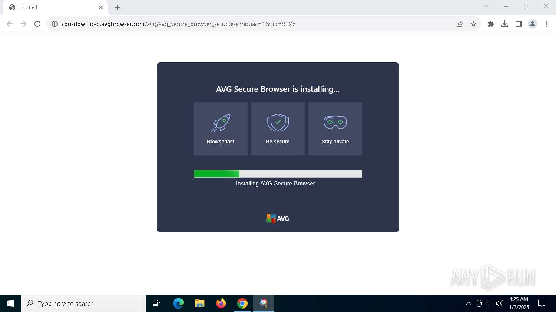Viewport: 556px width, 312px height.
Task: View site information icon in address bar
Action: [55, 24]
